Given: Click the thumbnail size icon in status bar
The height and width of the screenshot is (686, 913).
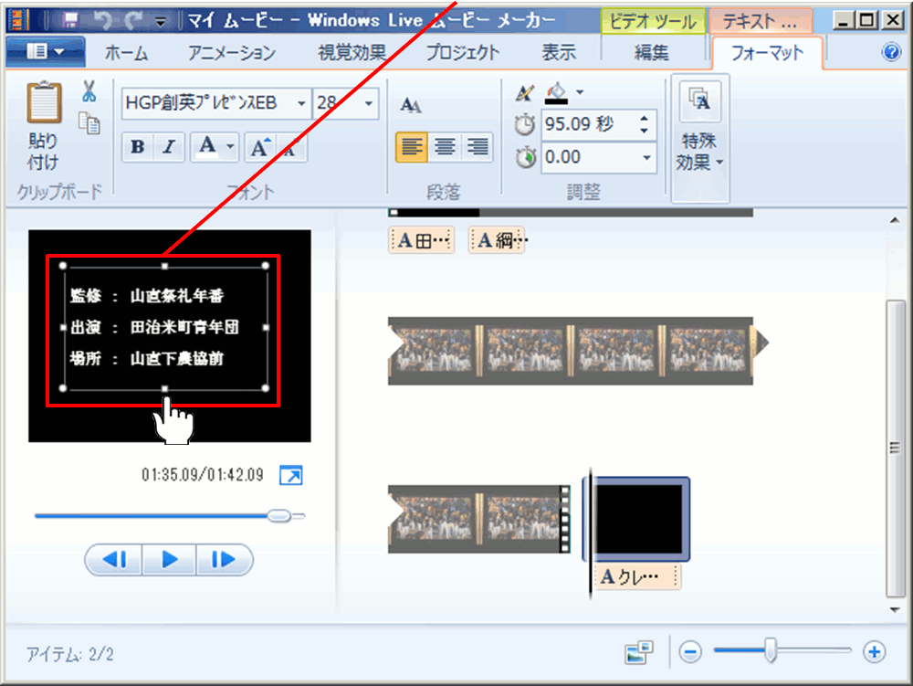Looking at the screenshot, I should pos(639,652).
